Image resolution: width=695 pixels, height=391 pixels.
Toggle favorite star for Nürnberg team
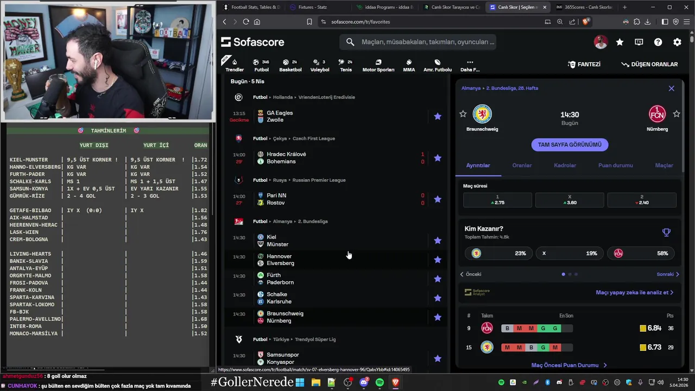[x=677, y=113]
